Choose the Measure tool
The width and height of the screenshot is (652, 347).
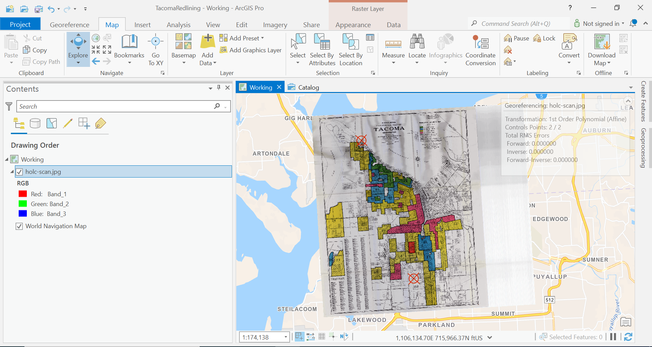coord(393,49)
